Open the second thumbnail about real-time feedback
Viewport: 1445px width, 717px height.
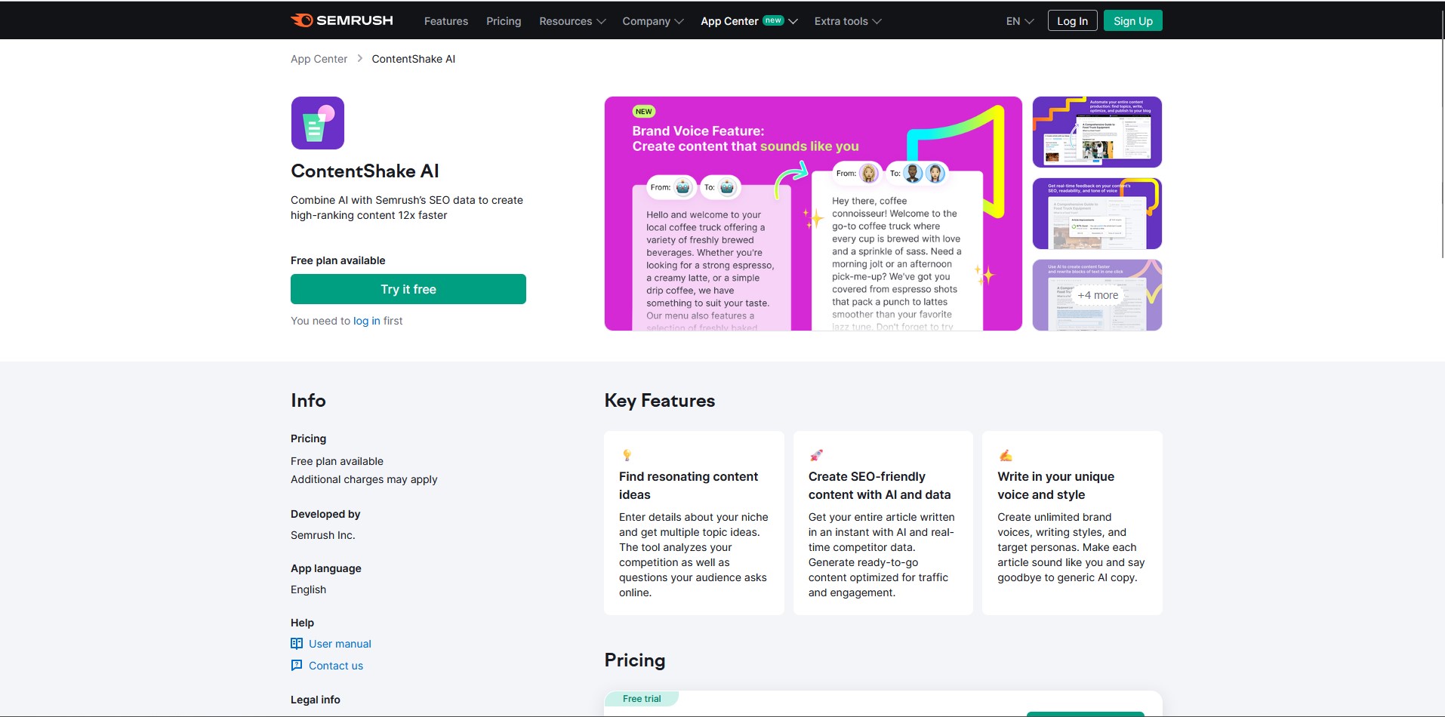(1097, 214)
